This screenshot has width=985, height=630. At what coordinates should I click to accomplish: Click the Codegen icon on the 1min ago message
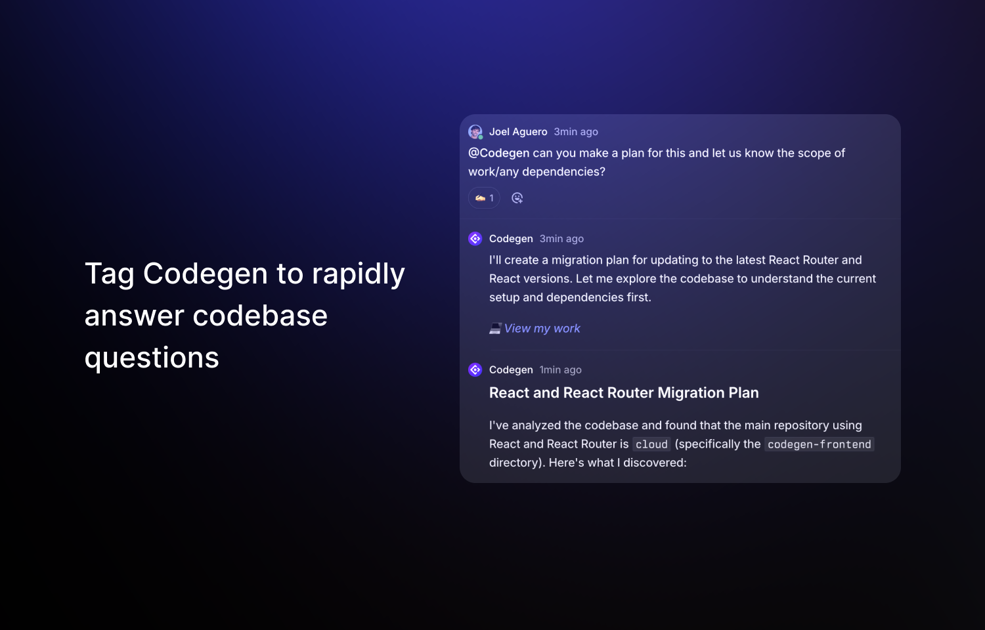pyautogui.click(x=475, y=369)
